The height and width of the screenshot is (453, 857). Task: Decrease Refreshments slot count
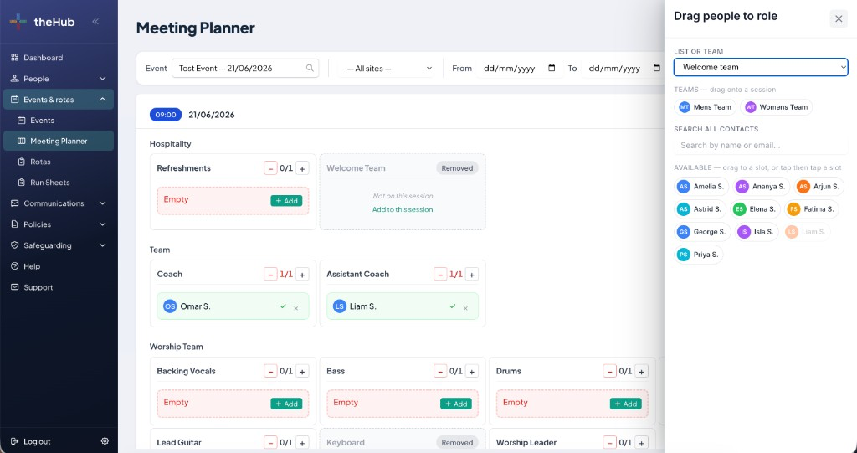coord(270,168)
